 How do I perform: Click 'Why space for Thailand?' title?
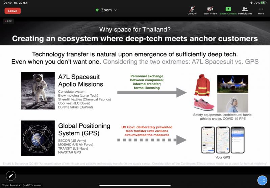[x=135, y=30]
